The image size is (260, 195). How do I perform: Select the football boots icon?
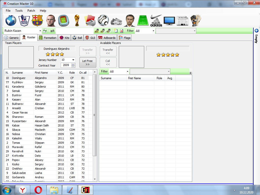(x=116, y=21)
